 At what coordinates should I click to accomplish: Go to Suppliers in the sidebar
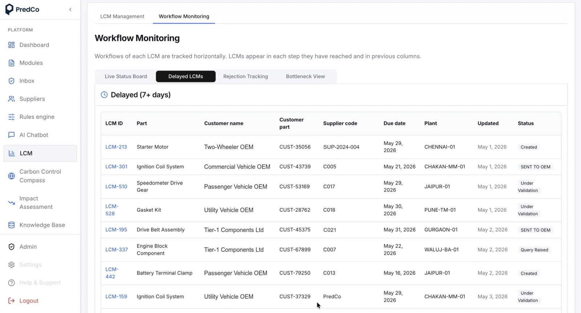(x=32, y=99)
